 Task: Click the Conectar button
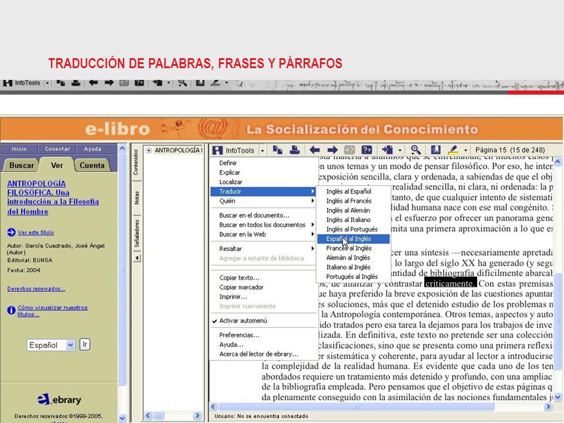click(x=58, y=149)
